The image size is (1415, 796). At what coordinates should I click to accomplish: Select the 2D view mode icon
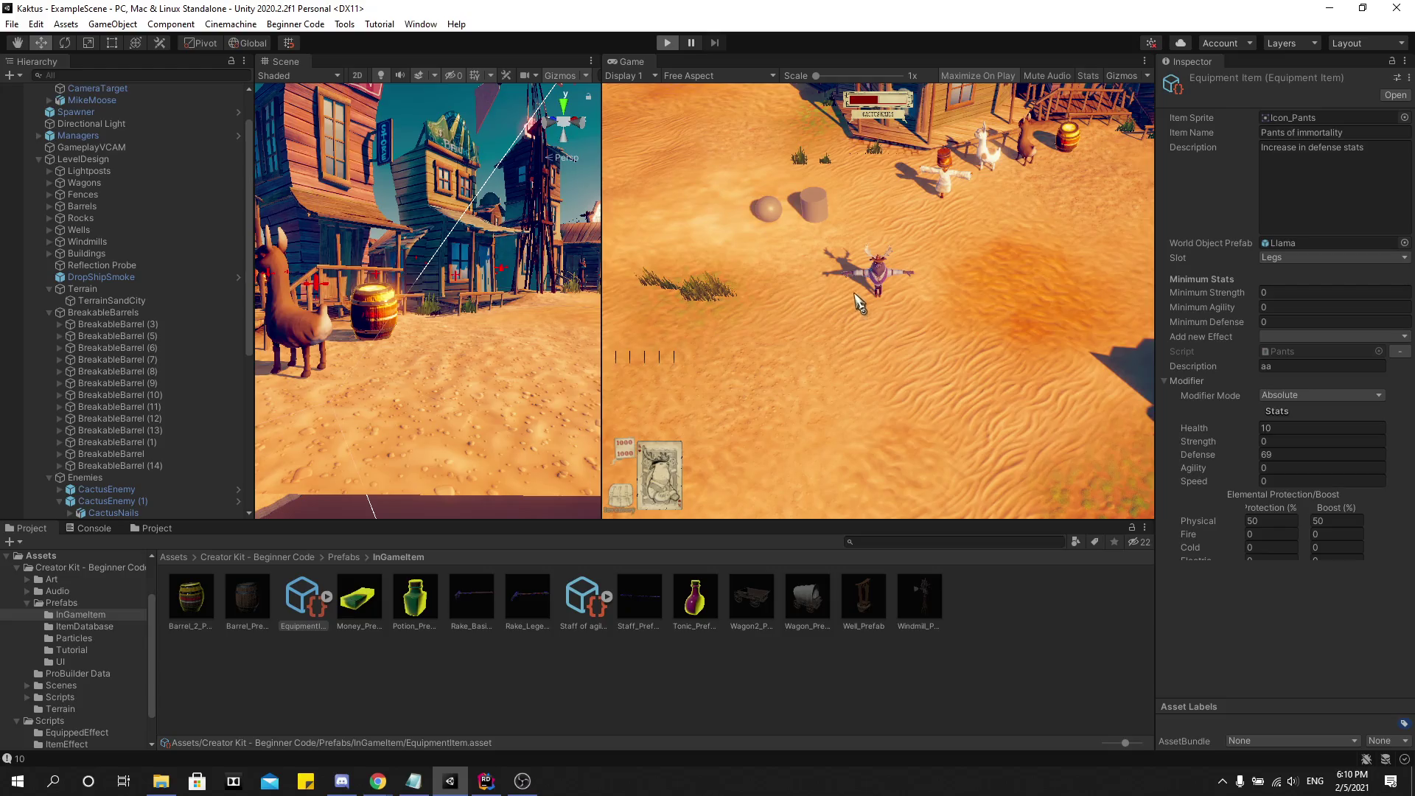357,76
